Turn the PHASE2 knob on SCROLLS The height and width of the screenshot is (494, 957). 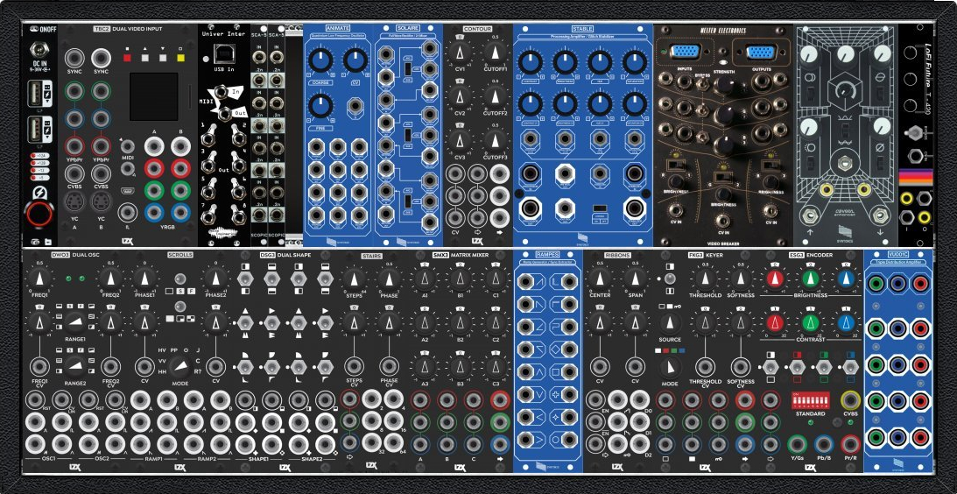coord(215,279)
